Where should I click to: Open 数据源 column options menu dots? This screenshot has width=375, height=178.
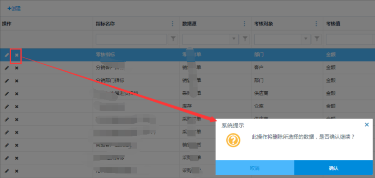(x=245, y=24)
